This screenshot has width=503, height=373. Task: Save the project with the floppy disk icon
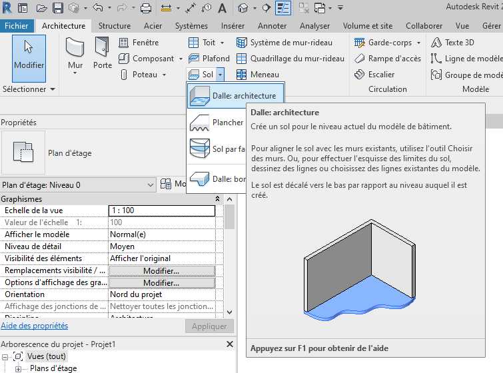click(x=58, y=8)
